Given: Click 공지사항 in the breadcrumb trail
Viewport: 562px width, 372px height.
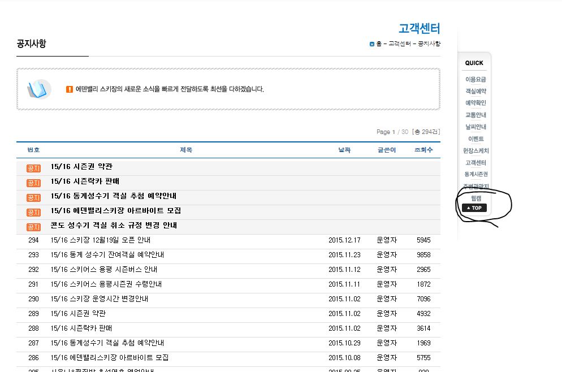Looking at the screenshot, I should tap(429, 44).
